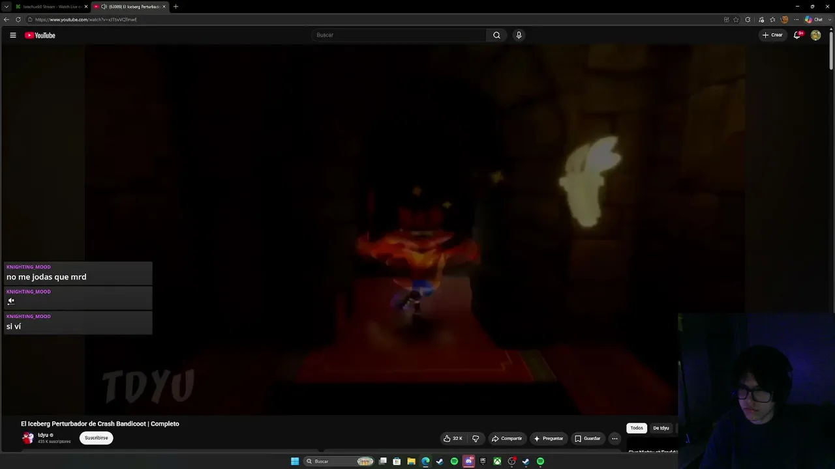Focus the browser address bar URL
835x469 pixels.
tap(86, 20)
